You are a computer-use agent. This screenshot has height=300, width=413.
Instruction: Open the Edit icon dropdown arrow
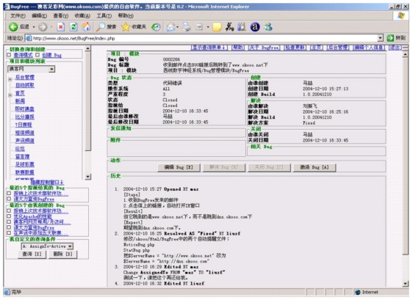[208, 27]
